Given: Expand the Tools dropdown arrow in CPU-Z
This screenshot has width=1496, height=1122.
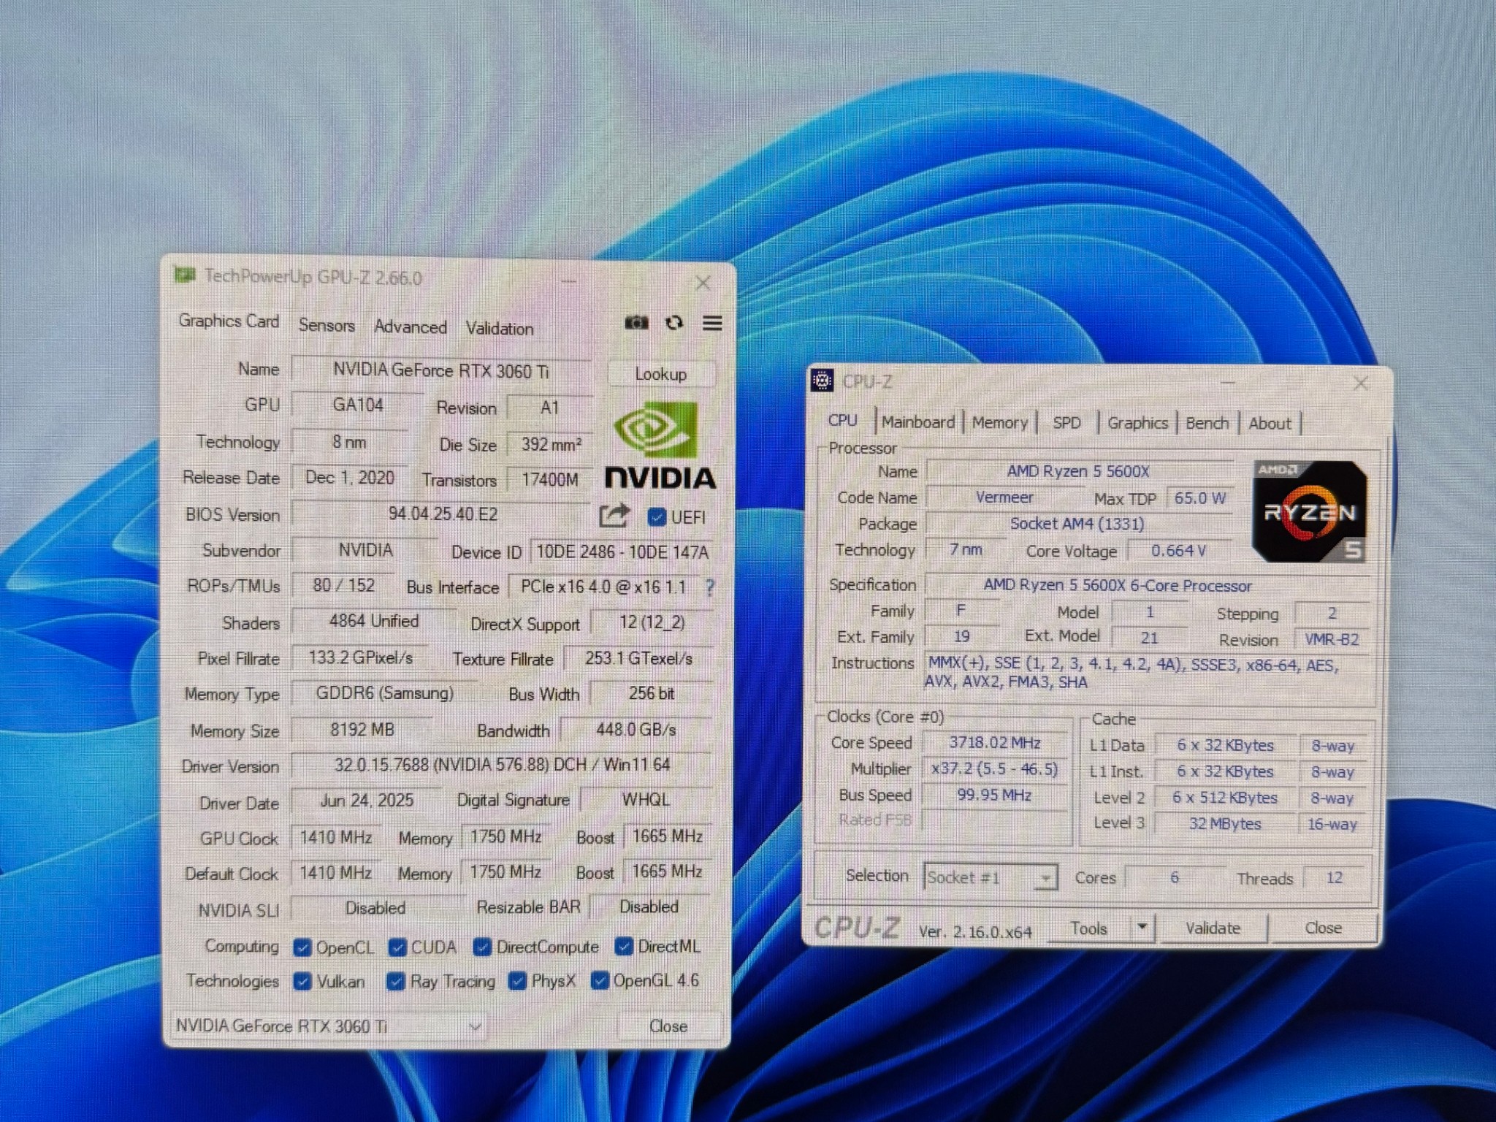Looking at the screenshot, I should click(1143, 927).
